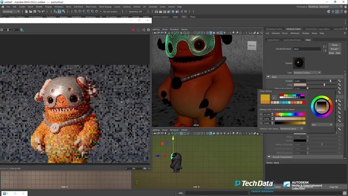The width and height of the screenshot is (348, 196).
Task: Enable the Snap to Grids magnet icon
Action: [76, 11]
